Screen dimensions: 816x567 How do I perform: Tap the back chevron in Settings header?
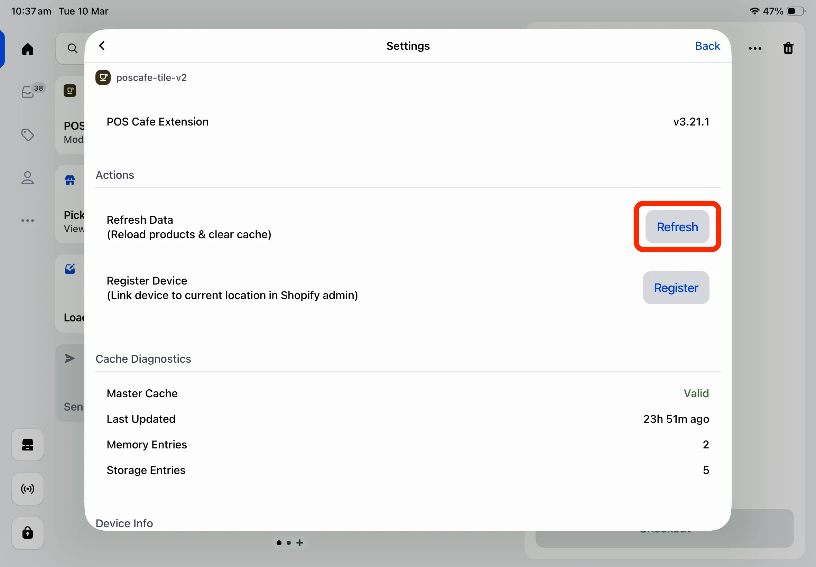pyautogui.click(x=102, y=46)
